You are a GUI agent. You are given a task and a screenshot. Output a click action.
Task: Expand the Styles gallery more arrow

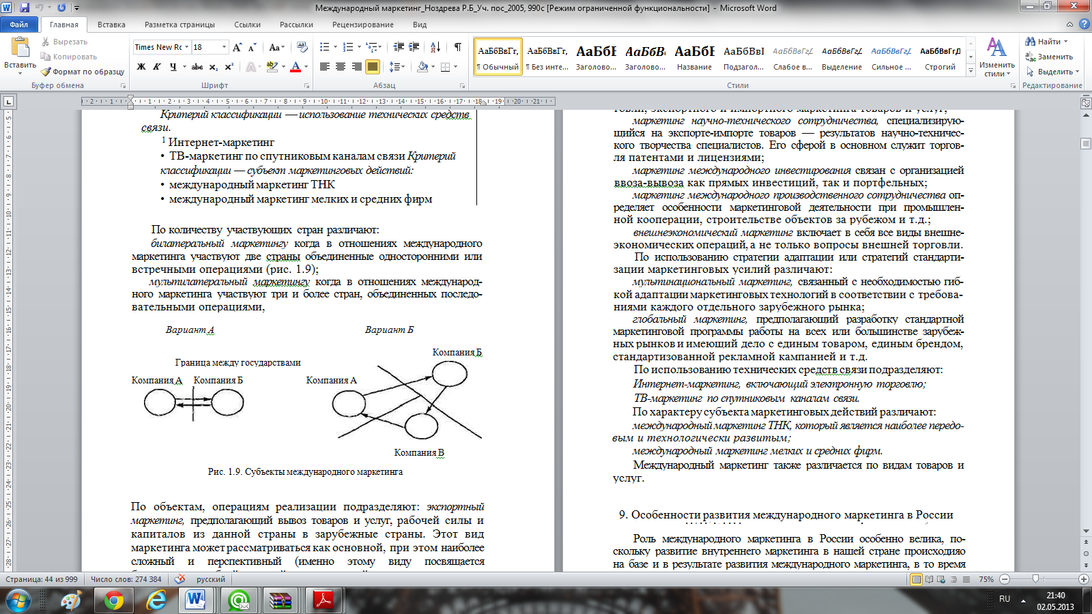(971, 71)
